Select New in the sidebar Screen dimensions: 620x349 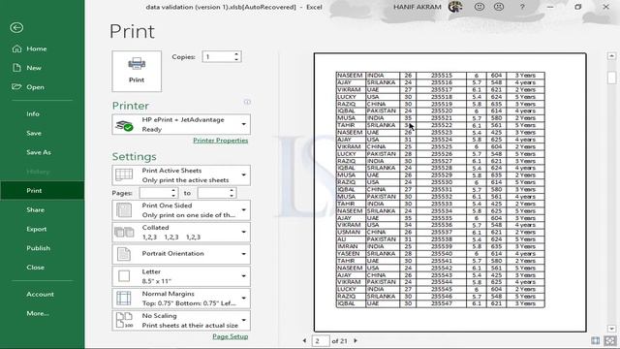pyautogui.click(x=34, y=68)
